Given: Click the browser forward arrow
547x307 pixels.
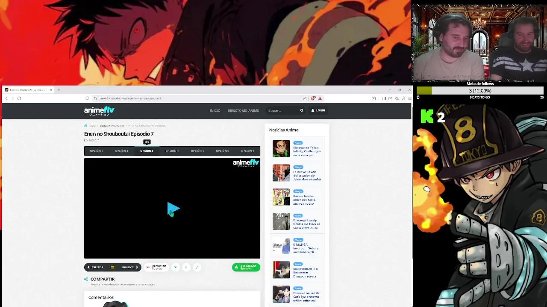Looking at the screenshot, I should tap(12, 98).
